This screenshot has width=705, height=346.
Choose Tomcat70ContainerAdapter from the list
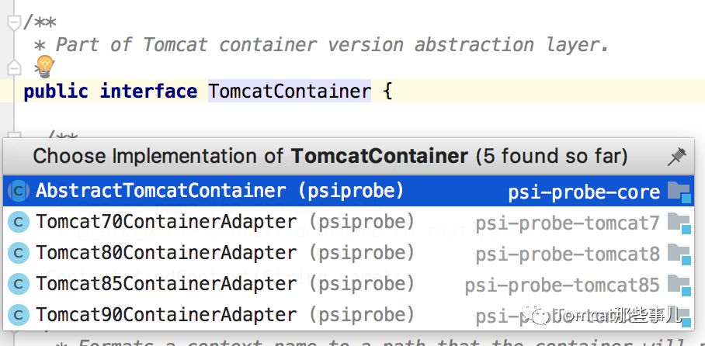[165, 223]
